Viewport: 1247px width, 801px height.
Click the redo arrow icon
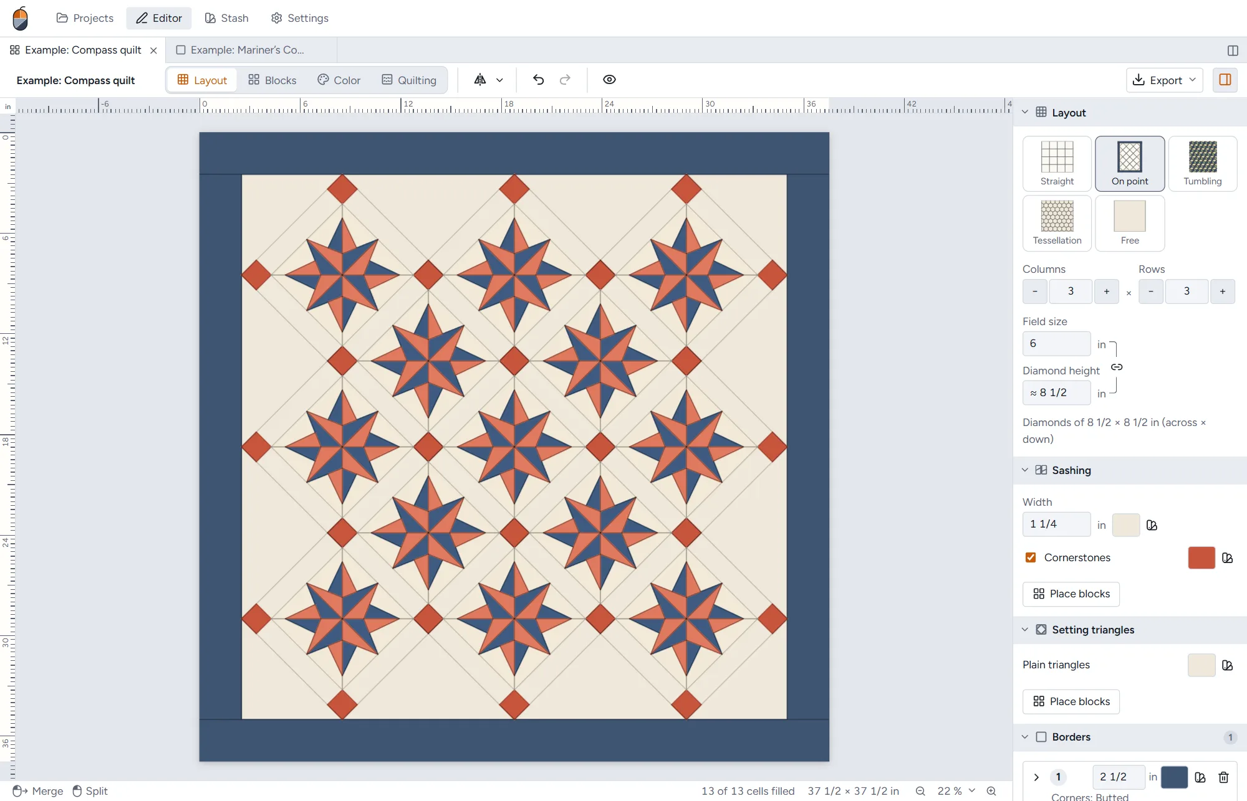pyautogui.click(x=565, y=80)
